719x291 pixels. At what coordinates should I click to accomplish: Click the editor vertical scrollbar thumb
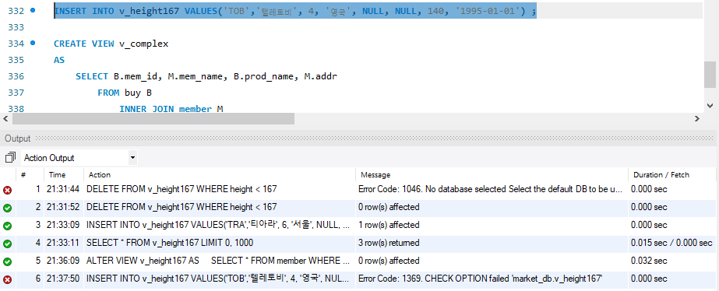[710, 74]
